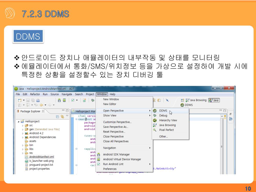Open the File menu
This screenshot has height=192, width=256.
pos(18,94)
